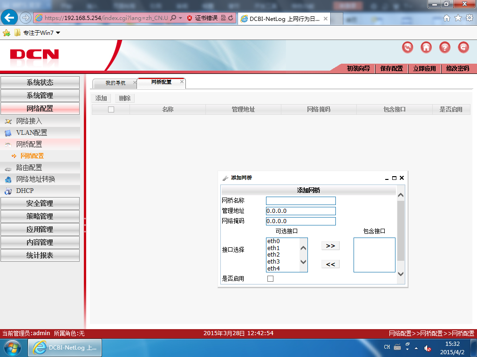Click the IE home icon
Viewport: 477px width, 357px height.
point(447,18)
